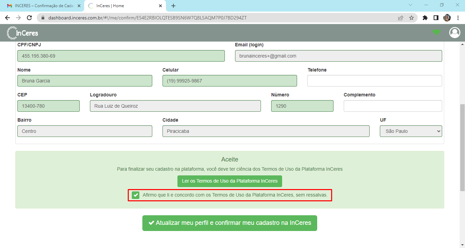This screenshot has height=248, width=465.
Task: Click the Número field with 1290
Action: (x=302, y=106)
